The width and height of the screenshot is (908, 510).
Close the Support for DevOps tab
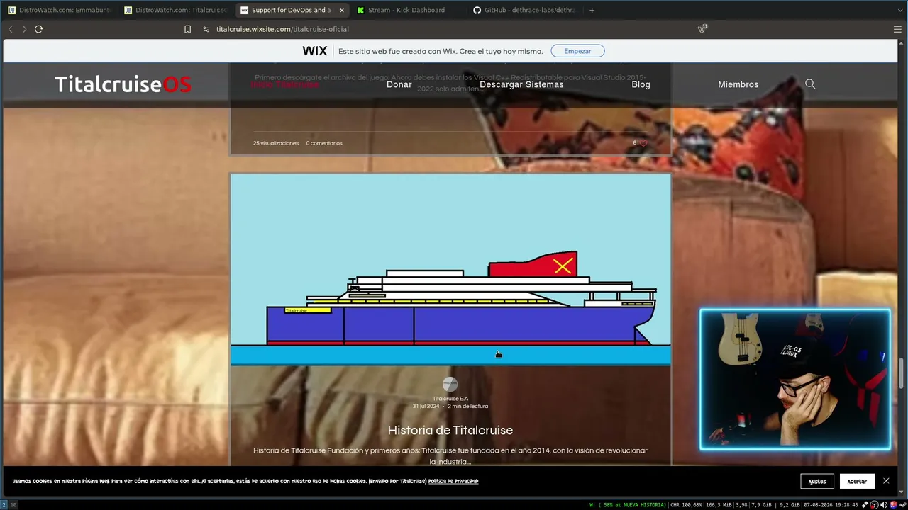342,10
